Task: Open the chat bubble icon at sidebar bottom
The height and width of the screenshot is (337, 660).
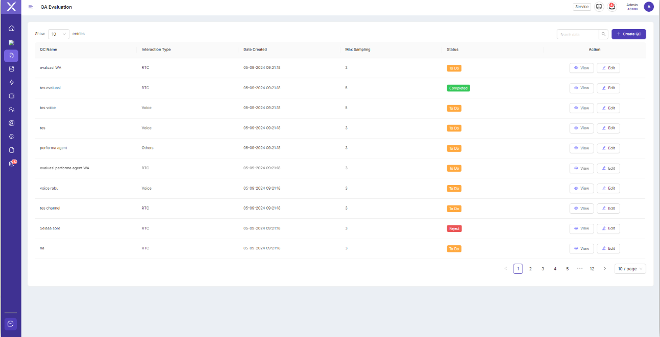Action: tap(11, 324)
